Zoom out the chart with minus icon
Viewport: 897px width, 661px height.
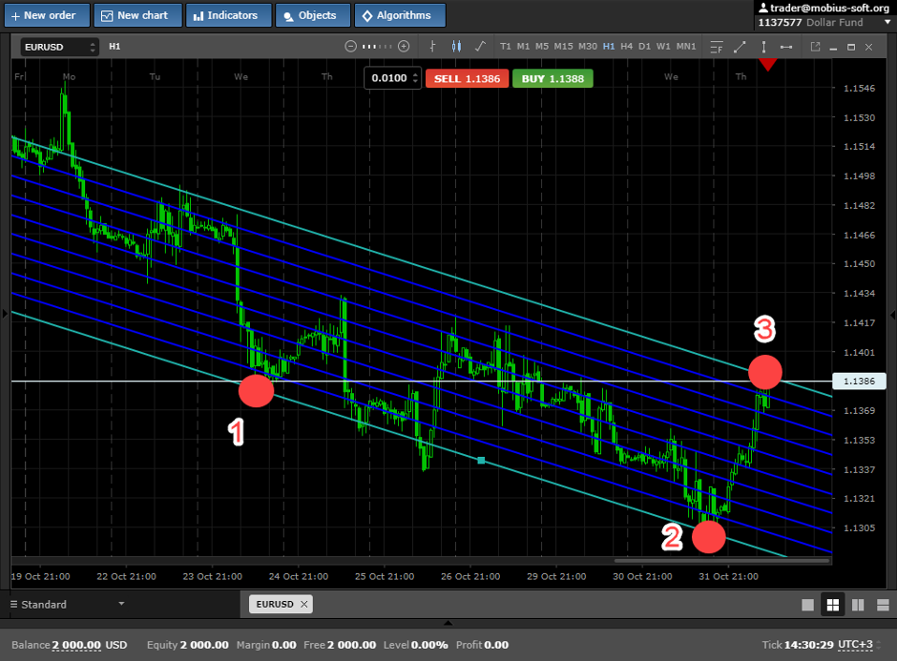[x=350, y=47]
